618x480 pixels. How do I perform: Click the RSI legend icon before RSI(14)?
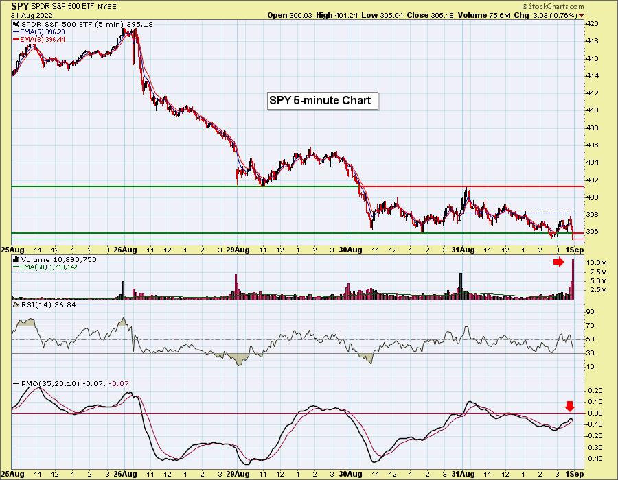coord(16,305)
